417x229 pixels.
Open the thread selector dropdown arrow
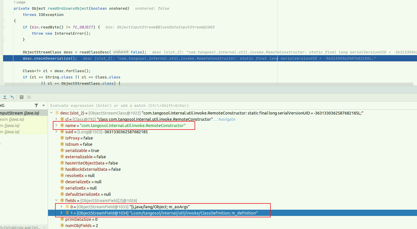pos(43,105)
